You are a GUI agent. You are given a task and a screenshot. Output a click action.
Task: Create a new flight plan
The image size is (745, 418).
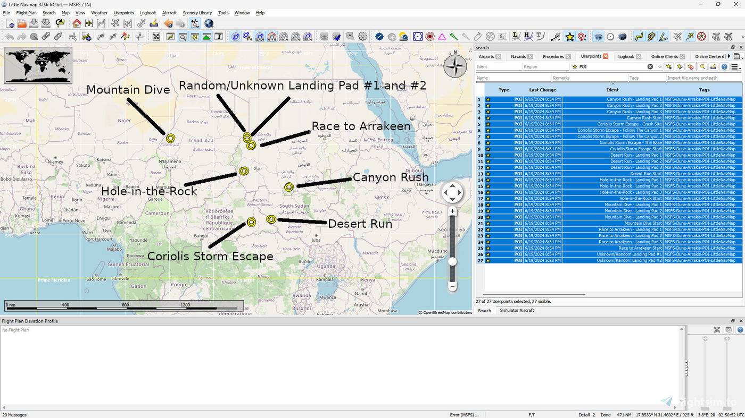(x=10, y=23)
